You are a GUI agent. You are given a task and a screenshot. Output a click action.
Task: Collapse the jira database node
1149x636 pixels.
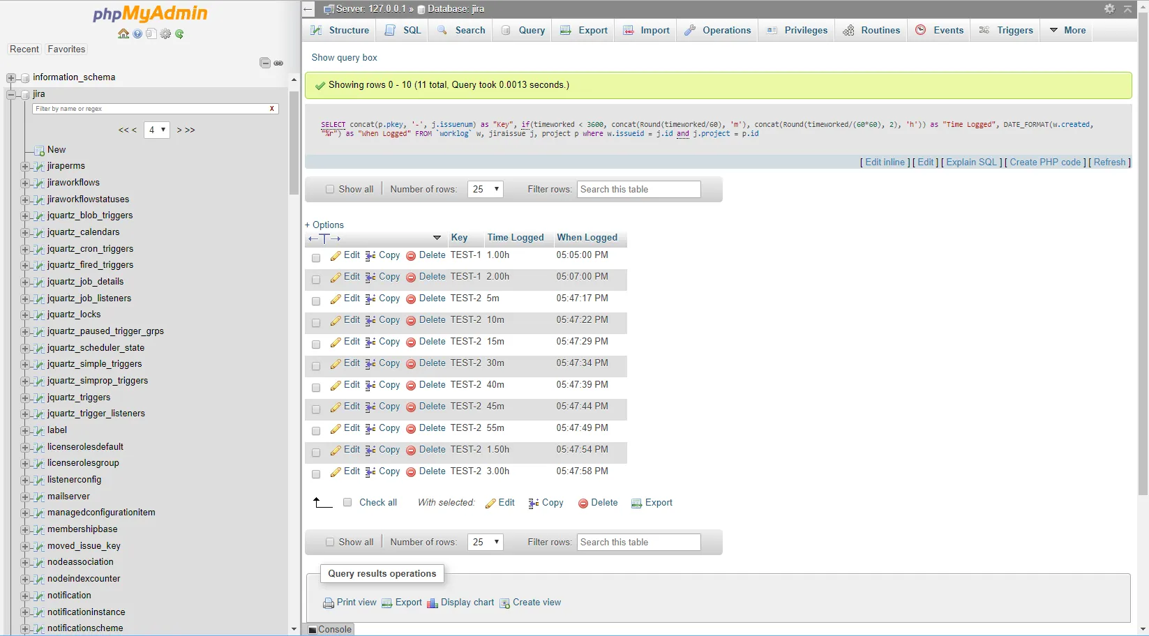10,94
